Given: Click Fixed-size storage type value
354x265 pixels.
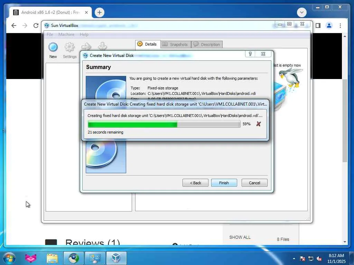Looking at the screenshot, I should coord(163,88).
